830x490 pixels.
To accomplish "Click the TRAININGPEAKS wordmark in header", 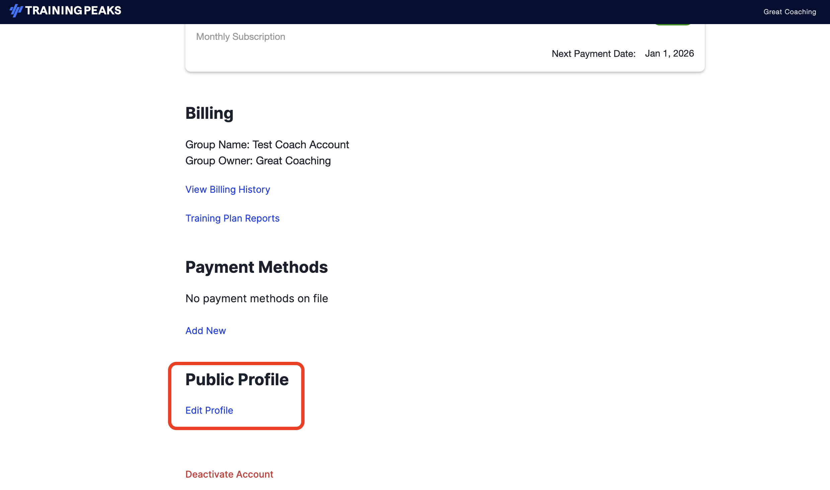I will [x=73, y=11].
